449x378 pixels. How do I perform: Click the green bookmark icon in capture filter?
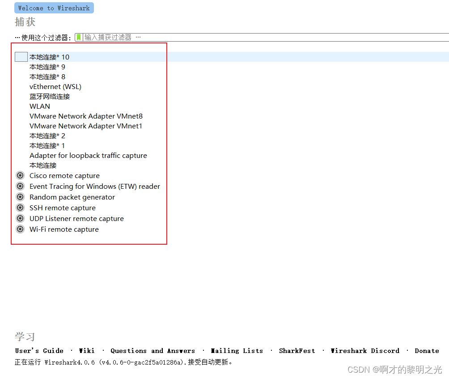click(x=79, y=37)
